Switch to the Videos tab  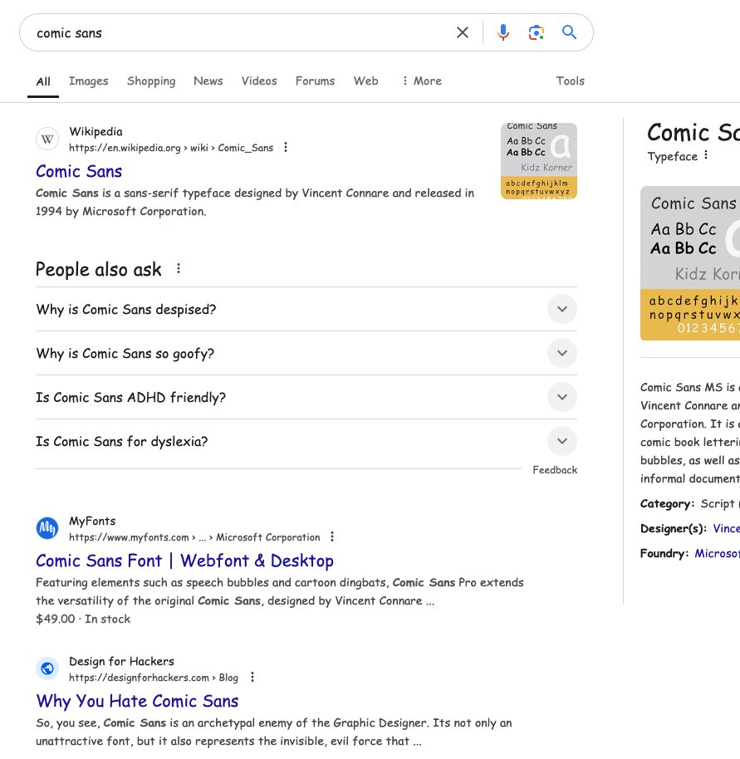259,81
